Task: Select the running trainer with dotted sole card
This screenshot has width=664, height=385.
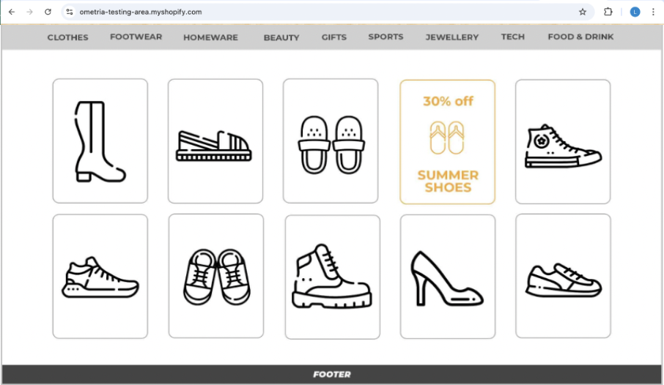Action: (x=100, y=276)
